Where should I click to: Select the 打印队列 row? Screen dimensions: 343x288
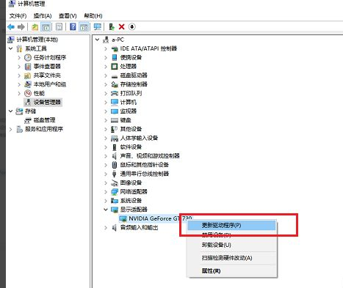coord(131,93)
